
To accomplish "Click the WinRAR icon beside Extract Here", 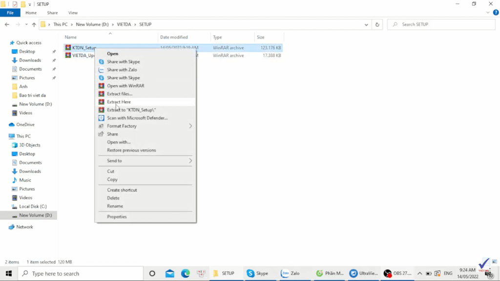I will pos(102,102).
